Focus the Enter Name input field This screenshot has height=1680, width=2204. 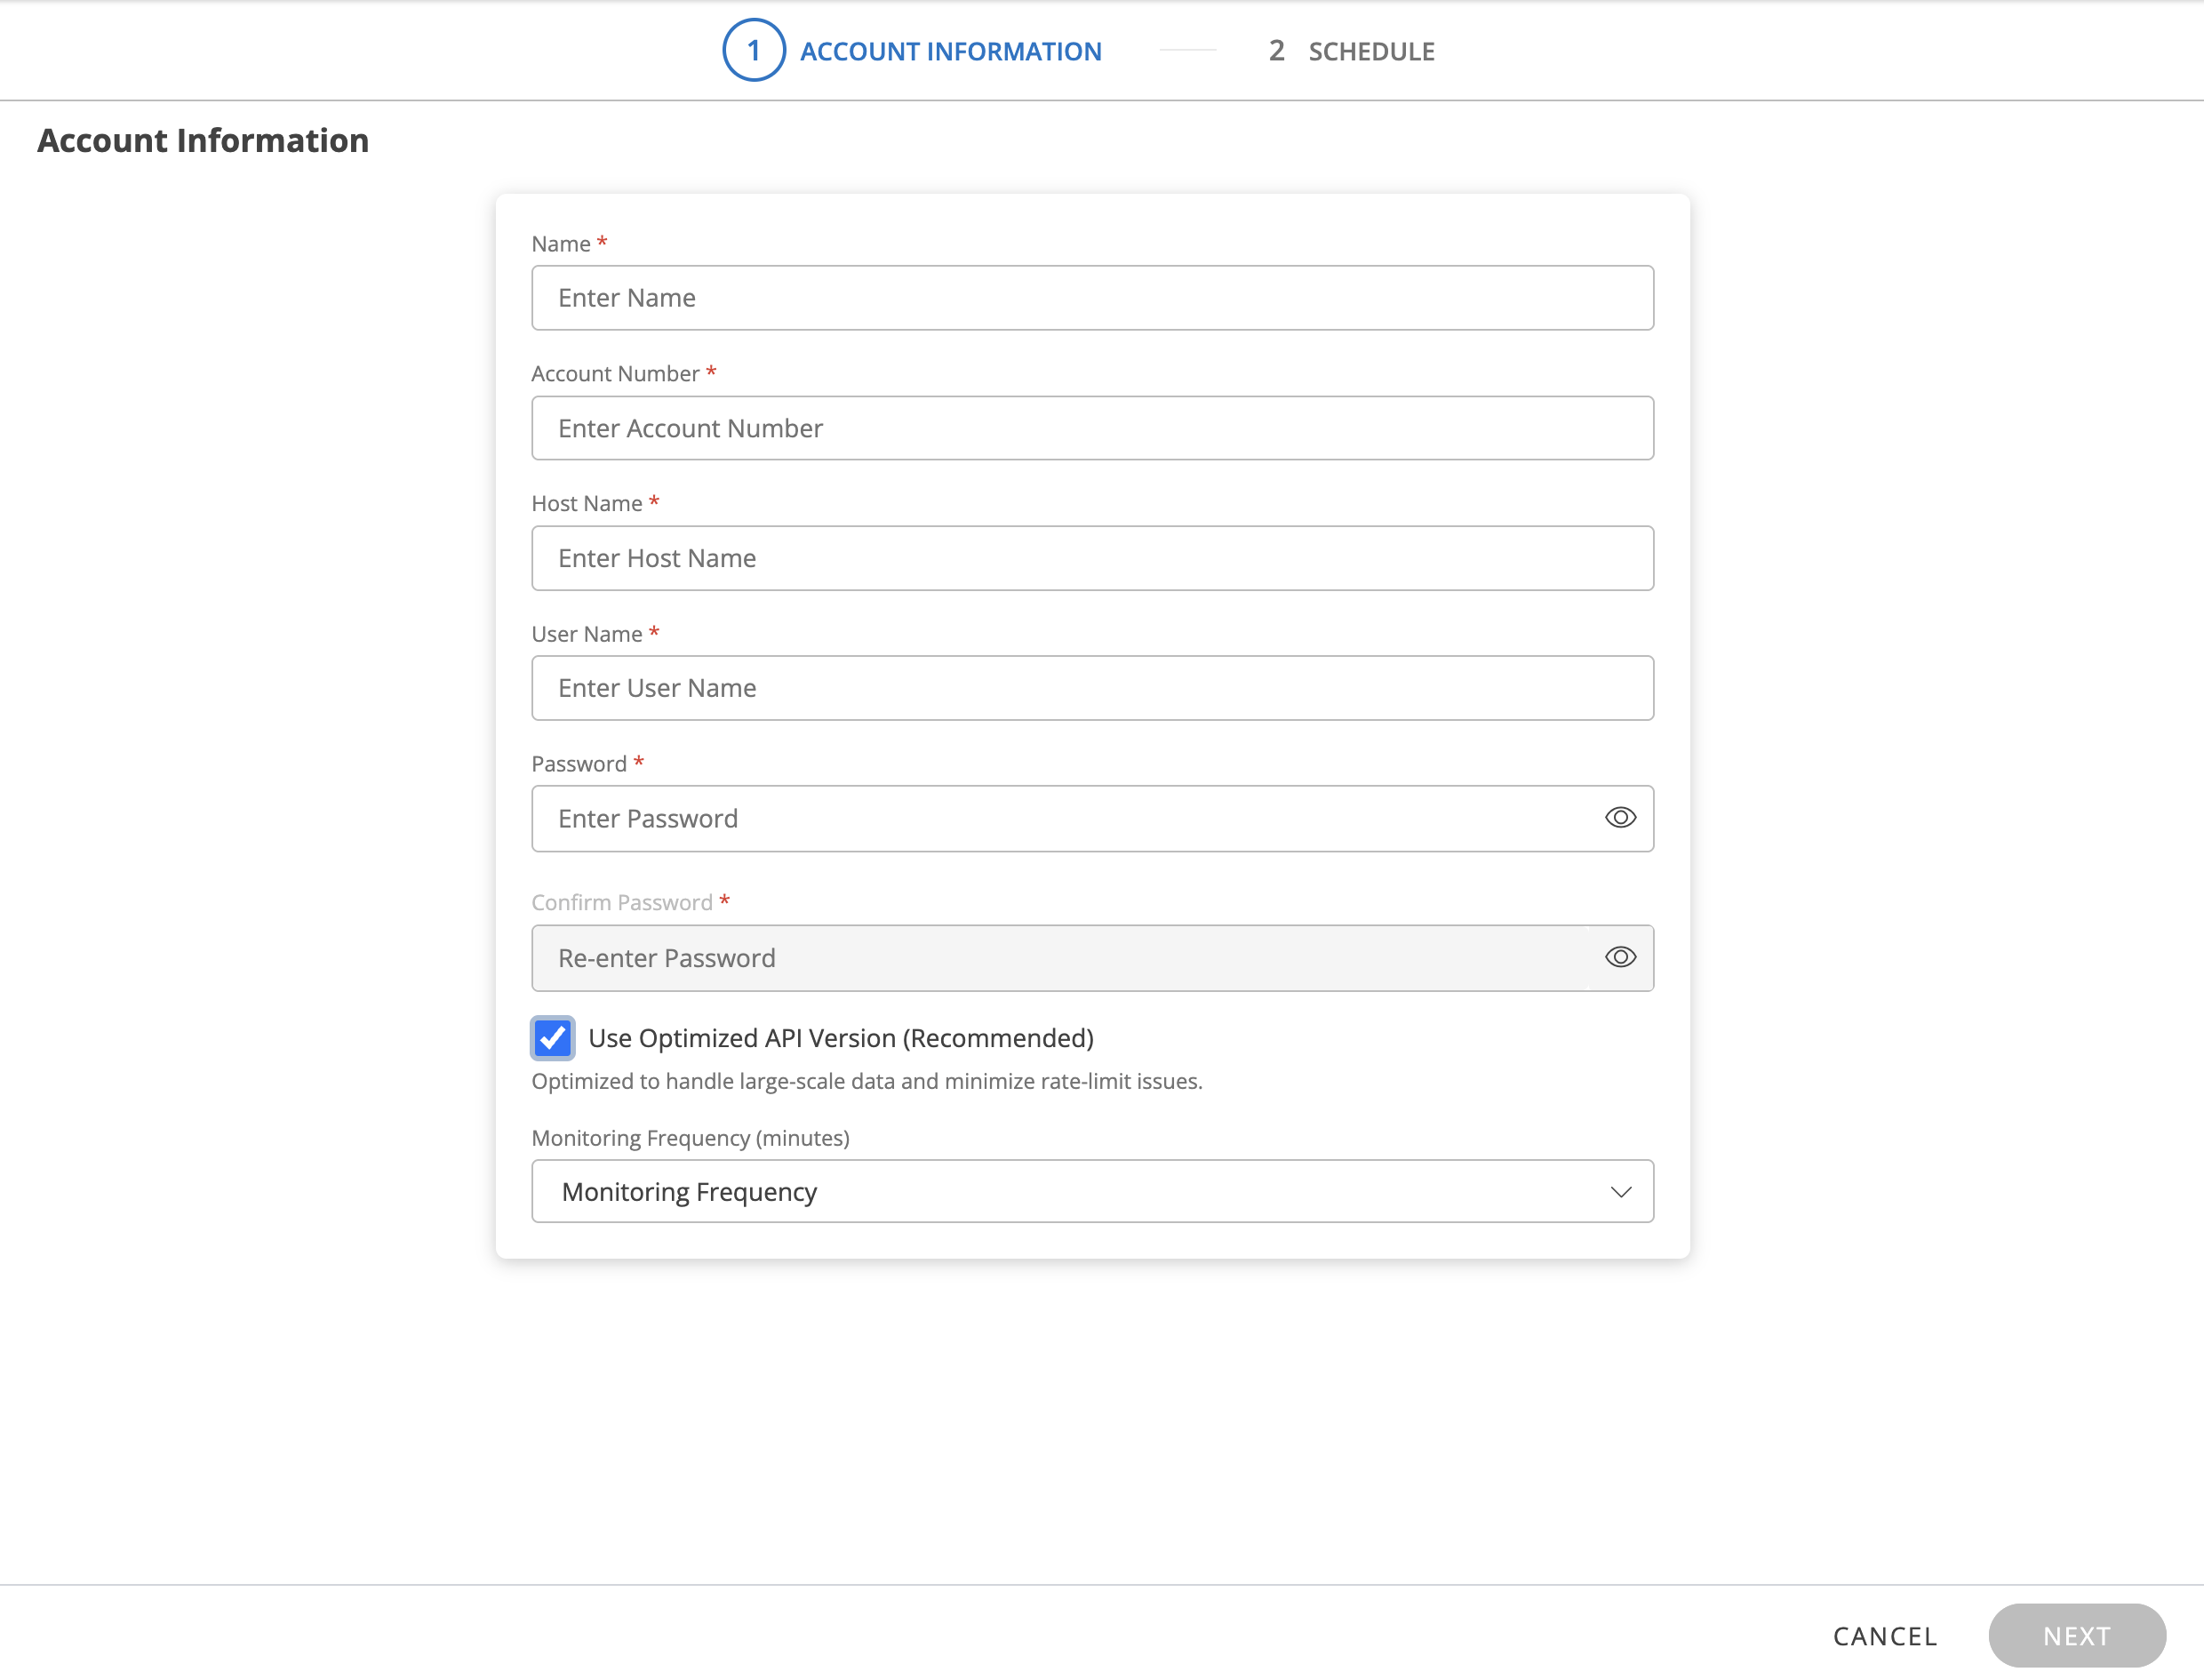pyautogui.click(x=1091, y=298)
